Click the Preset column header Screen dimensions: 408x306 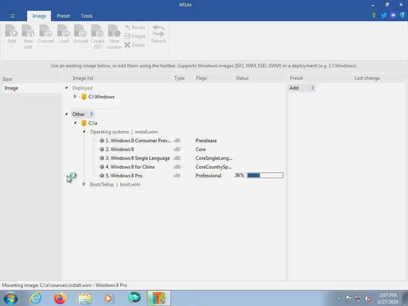[296, 78]
